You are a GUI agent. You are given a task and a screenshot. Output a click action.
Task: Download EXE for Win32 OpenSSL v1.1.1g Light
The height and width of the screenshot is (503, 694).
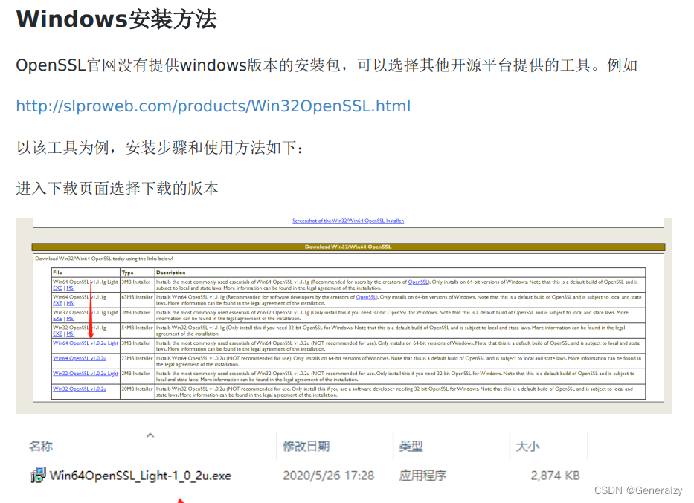[57, 318]
